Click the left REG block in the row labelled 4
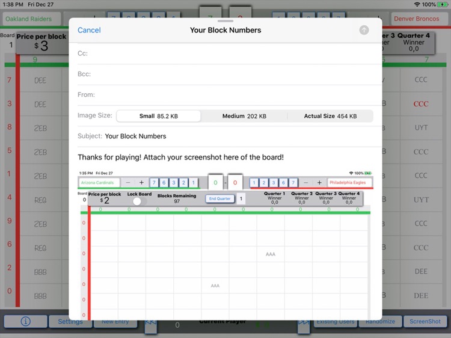Image resolution: width=451 pixels, height=338 pixels. click(x=40, y=200)
